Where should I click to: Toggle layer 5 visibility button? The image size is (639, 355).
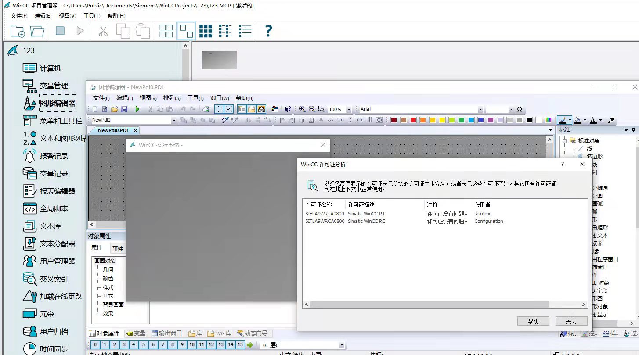[144, 345]
